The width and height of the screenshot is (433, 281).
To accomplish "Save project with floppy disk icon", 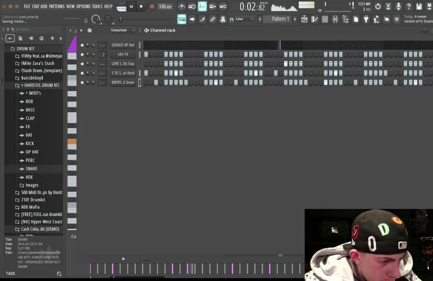I will pos(419,6).
